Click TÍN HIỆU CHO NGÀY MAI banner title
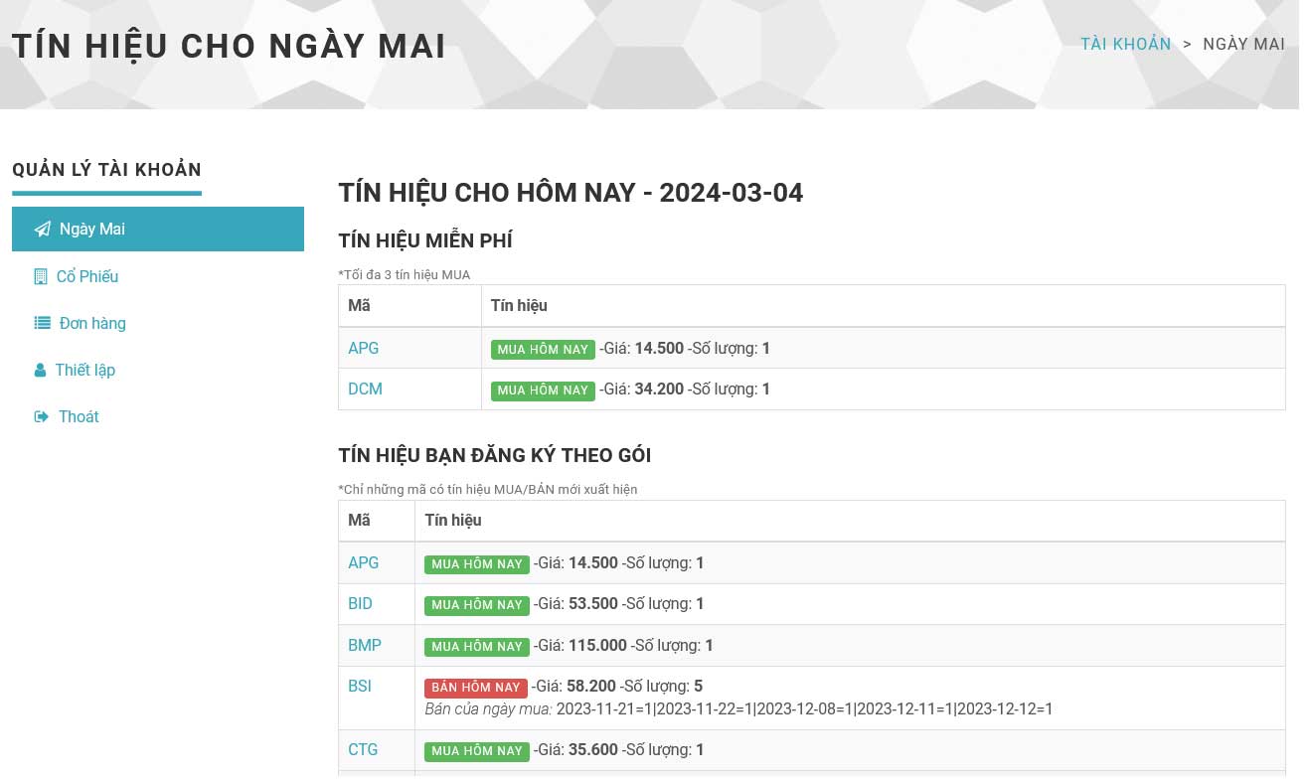Viewport: 1307px width, 781px height. tap(229, 46)
